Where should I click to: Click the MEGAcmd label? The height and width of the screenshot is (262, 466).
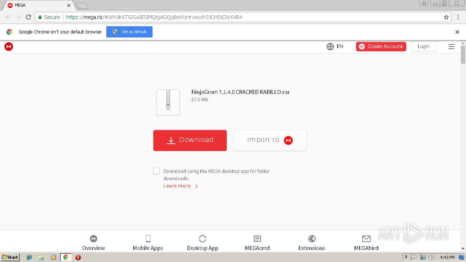click(257, 248)
